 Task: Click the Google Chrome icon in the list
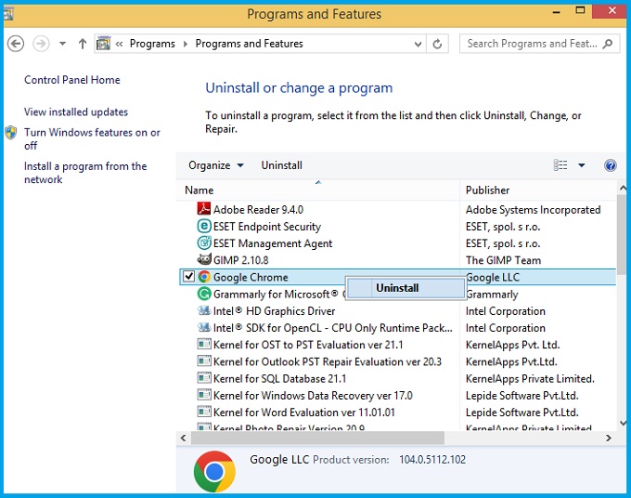[204, 276]
